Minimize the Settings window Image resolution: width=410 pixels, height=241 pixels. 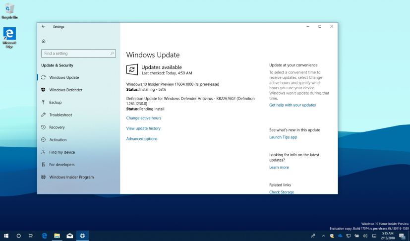pyautogui.click(x=308, y=26)
